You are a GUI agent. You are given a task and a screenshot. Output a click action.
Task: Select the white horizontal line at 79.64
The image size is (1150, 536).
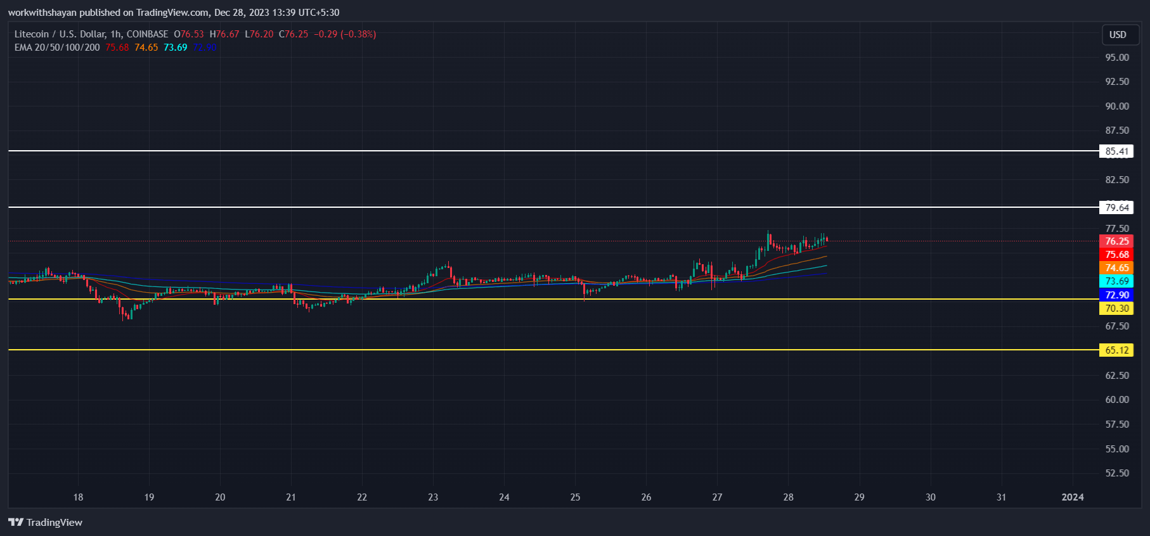tap(553, 207)
